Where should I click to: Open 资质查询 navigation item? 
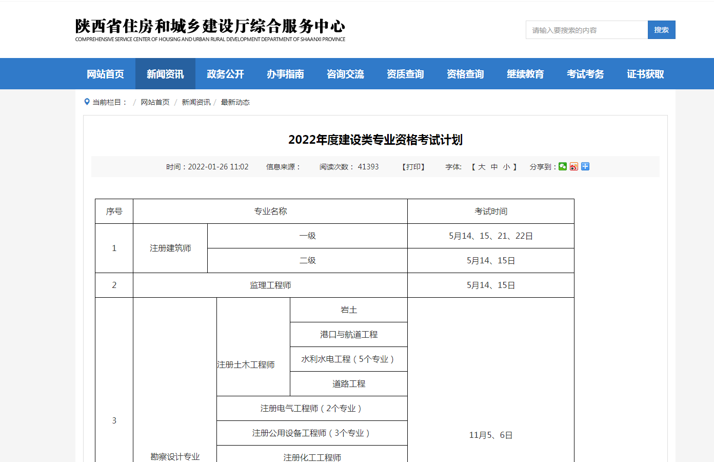click(405, 74)
